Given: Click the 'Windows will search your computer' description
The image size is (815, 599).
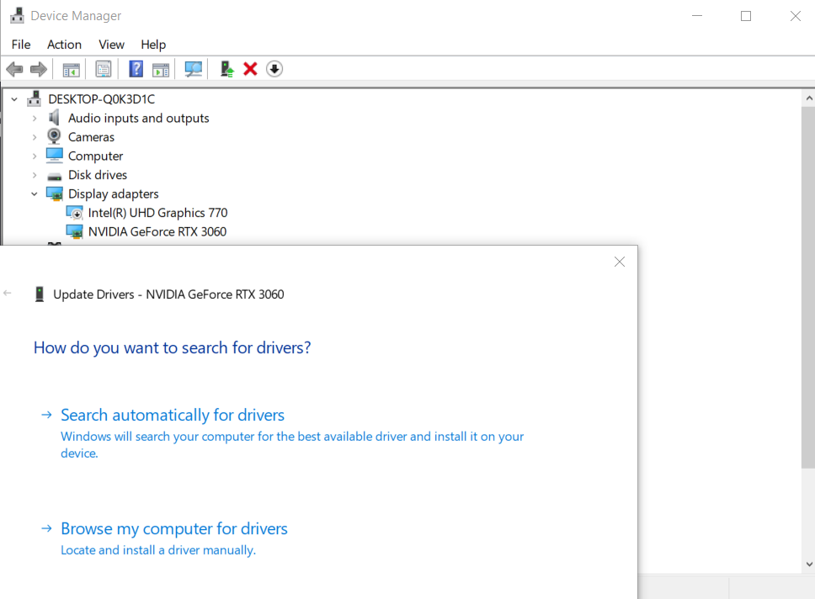Looking at the screenshot, I should 292,445.
